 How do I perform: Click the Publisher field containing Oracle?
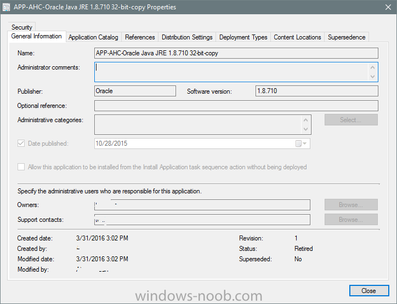[135, 91]
